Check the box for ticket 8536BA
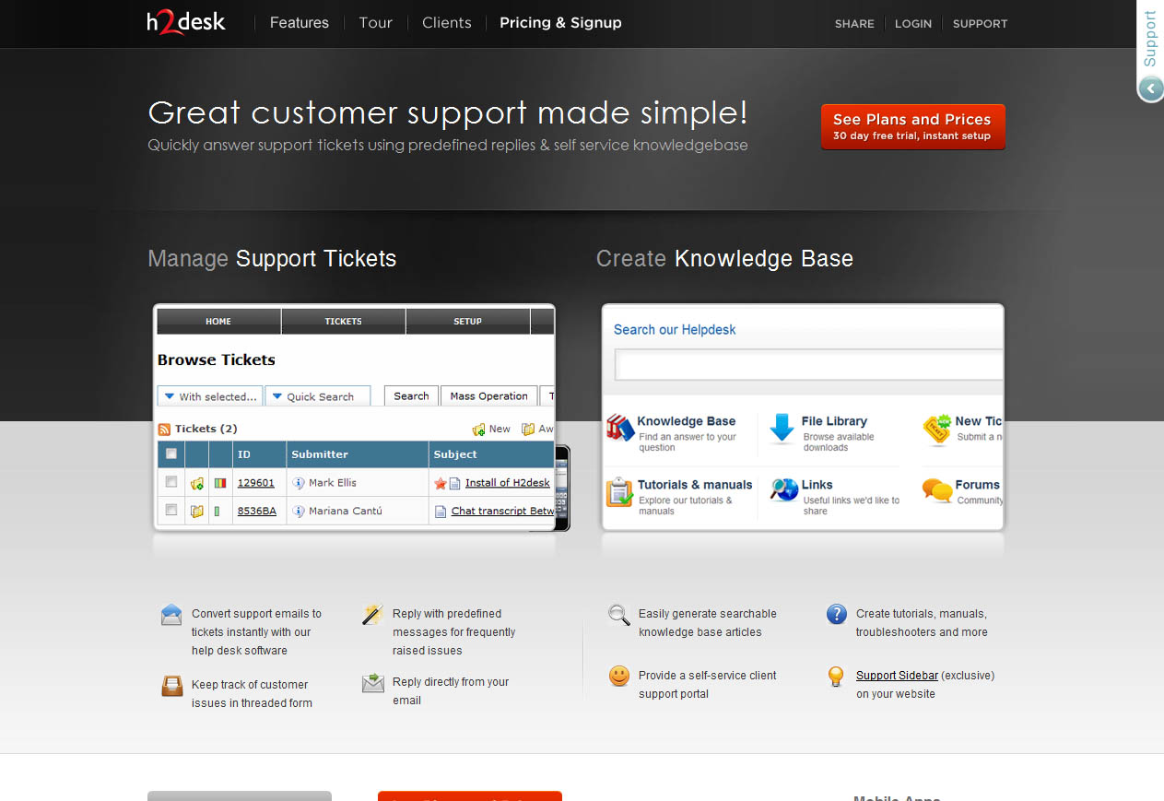Screen dimensions: 1164x801 coord(170,510)
